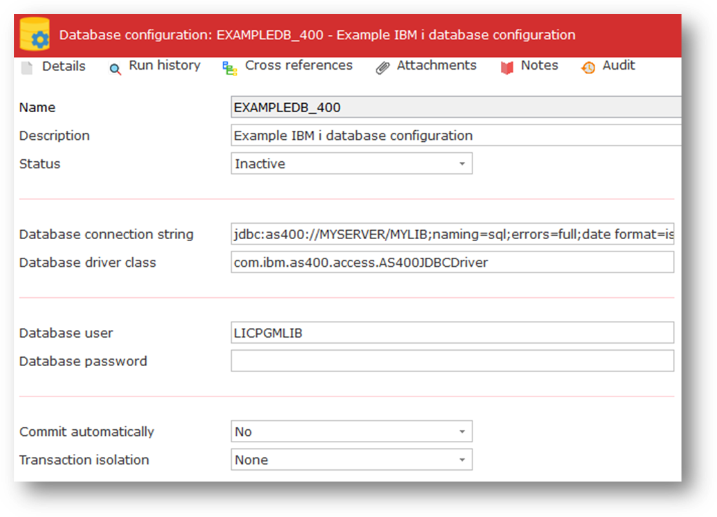Click the Run history magnifier icon

(x=116, y=68)
